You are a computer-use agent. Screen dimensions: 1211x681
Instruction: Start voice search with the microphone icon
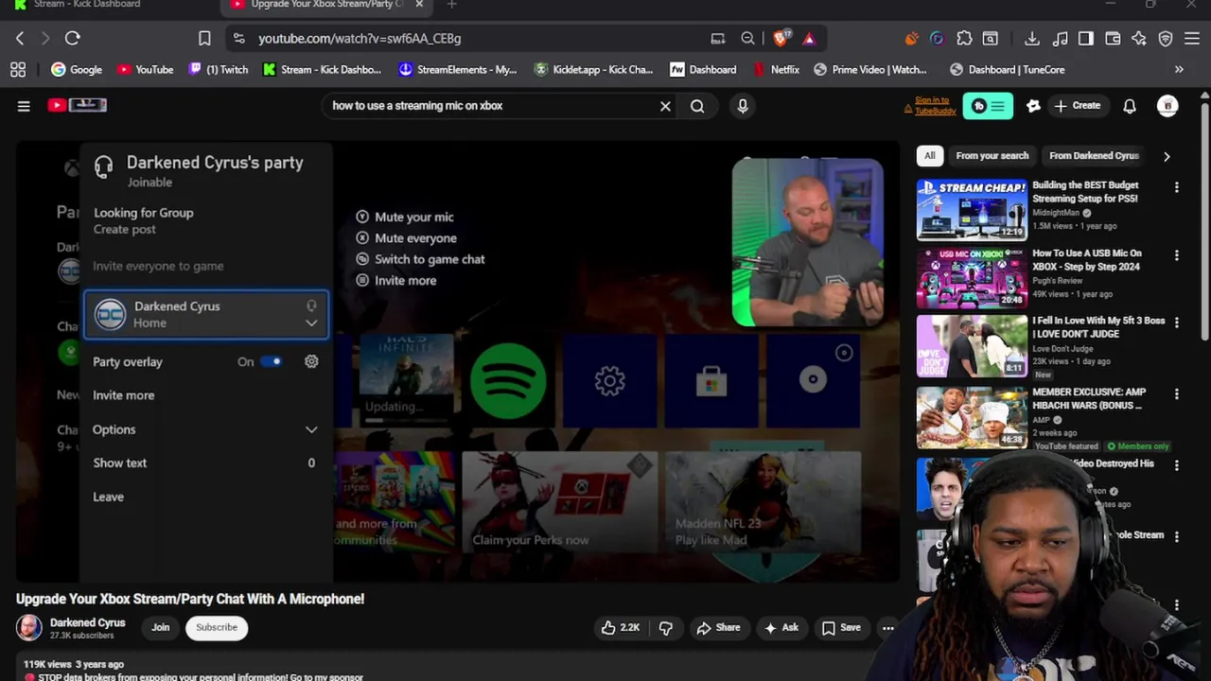(x=743, y=106)
